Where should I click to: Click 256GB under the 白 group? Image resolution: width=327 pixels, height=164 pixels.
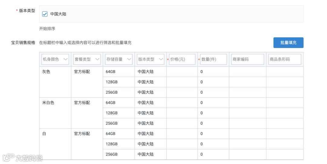111,154
